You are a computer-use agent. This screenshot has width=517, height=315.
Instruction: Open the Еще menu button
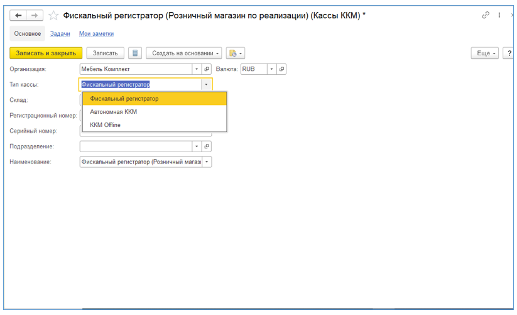pos(485,53)
